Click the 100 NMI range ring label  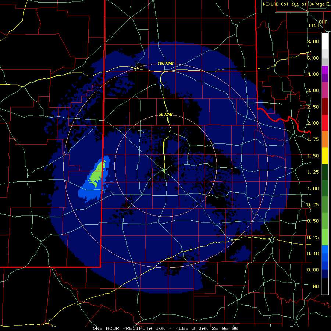[x=165, y=63]
